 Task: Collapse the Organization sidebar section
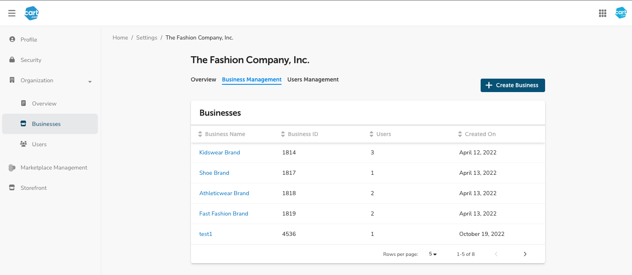pos(90,81)
